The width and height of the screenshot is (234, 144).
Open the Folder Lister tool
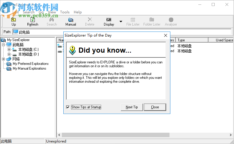(152, 22)
